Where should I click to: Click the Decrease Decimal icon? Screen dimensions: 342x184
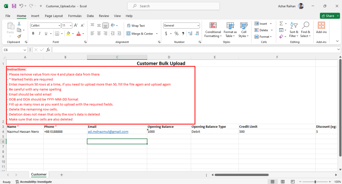197,34
